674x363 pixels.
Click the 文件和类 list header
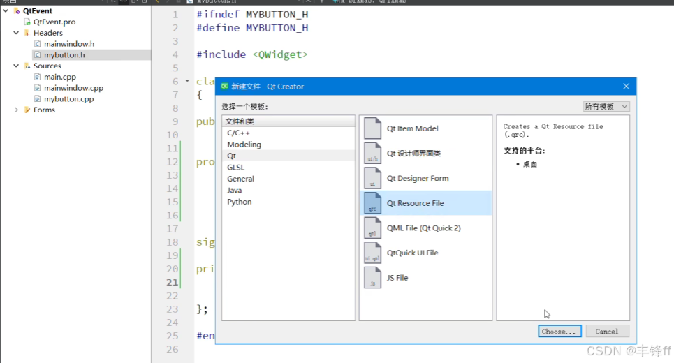pyautogui.click(x=288, y=121)
